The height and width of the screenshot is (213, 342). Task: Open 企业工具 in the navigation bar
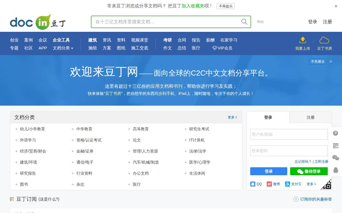[x=61, y=40]
